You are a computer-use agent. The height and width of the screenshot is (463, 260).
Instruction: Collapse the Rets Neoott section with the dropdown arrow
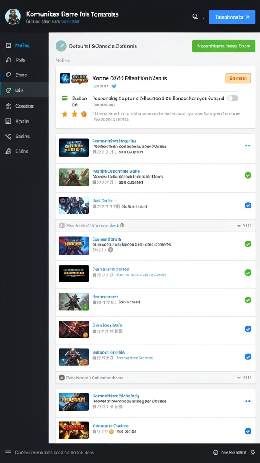[x=239, y=378]
